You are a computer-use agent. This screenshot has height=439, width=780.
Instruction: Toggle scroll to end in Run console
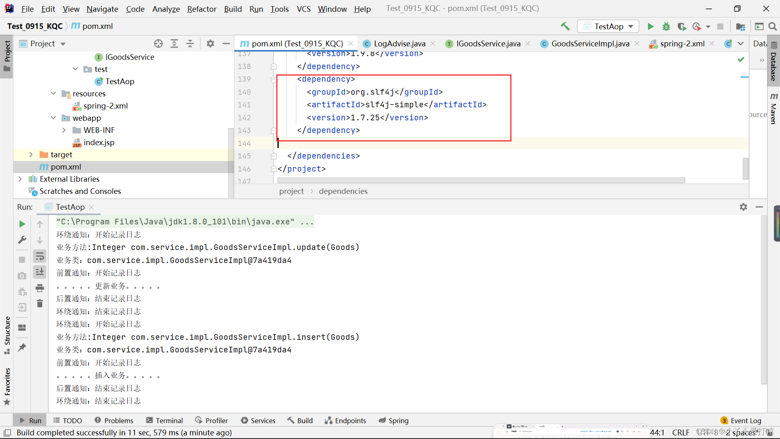coord(40,272)
